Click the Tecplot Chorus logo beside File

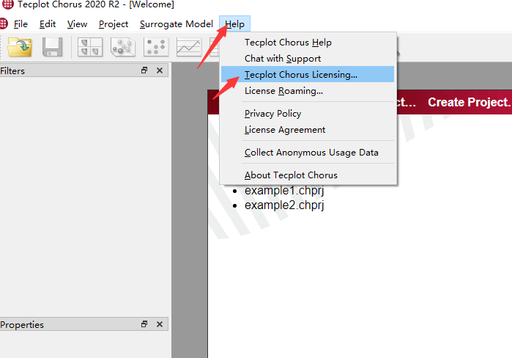4,24
